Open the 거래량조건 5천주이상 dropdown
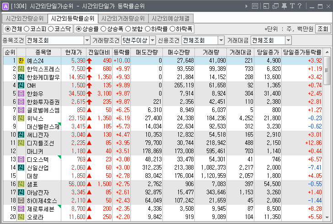The image size is (333, 224). pos(152,40)
